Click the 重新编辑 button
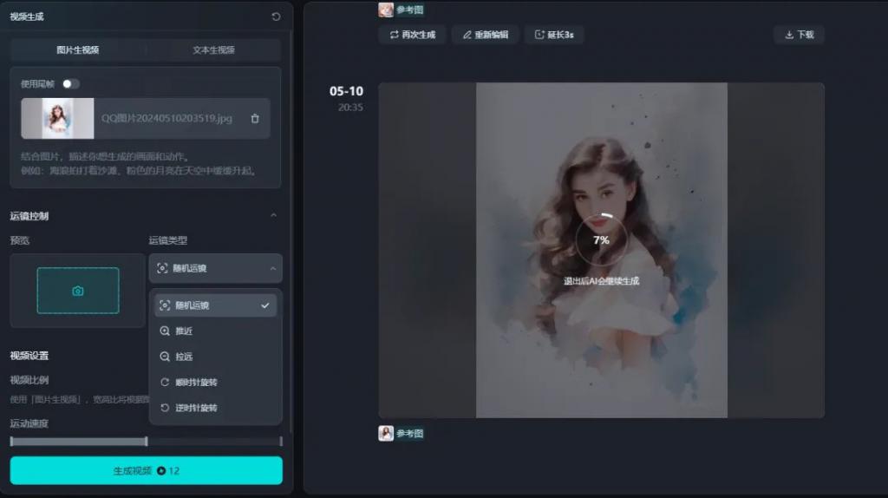Screen dimensions: 888x498 (x=486, y=35)
